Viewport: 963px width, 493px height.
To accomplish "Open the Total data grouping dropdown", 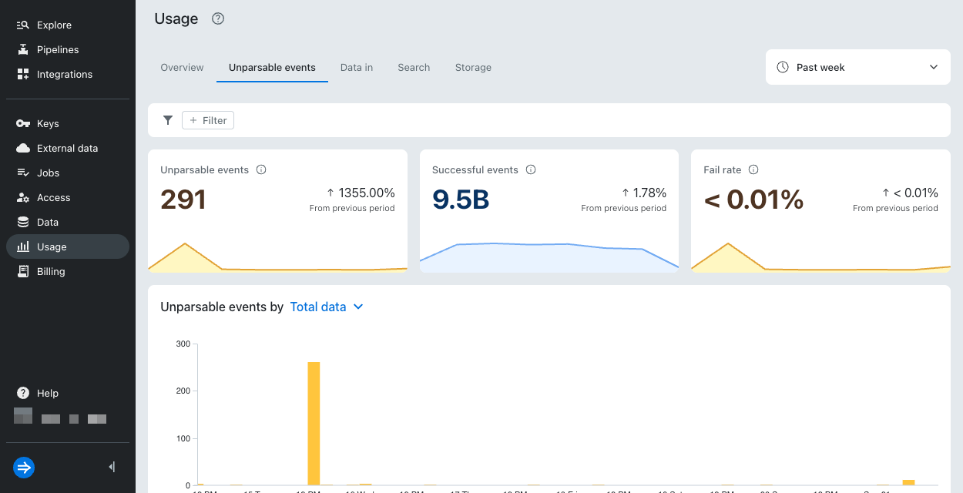I will (x=327, y=307).
